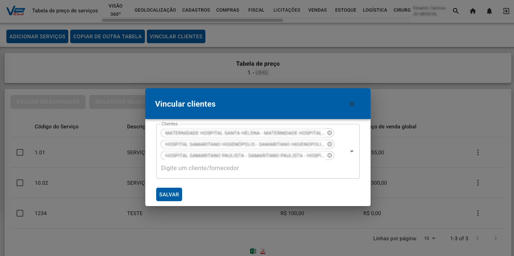Click the logout exit icon

[x=506, y=11]
